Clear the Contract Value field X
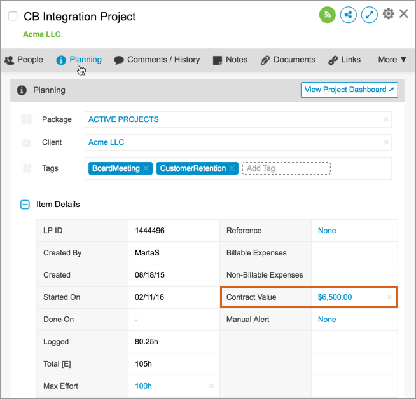This screenshot has height=399, width=416. [x=389, y=297]
